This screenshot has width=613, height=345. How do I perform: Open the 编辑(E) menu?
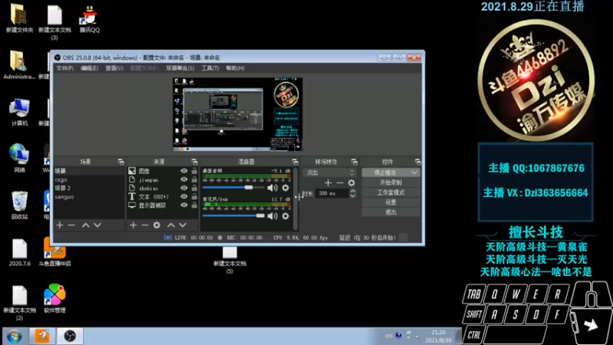tap(89, 68)
